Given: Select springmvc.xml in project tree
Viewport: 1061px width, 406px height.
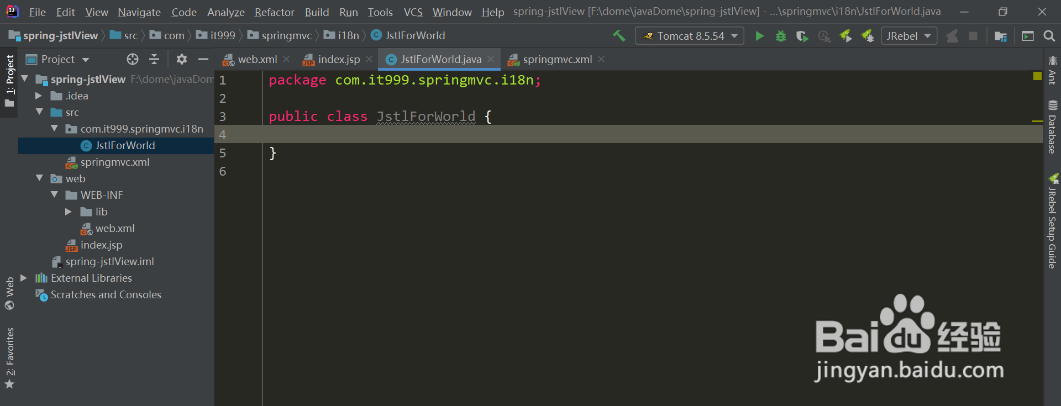Looking at the screenshot, I should [x=108, y=162].
